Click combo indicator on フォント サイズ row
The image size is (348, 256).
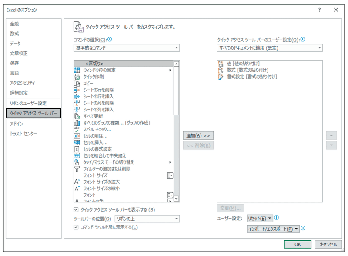coord(170,175)
